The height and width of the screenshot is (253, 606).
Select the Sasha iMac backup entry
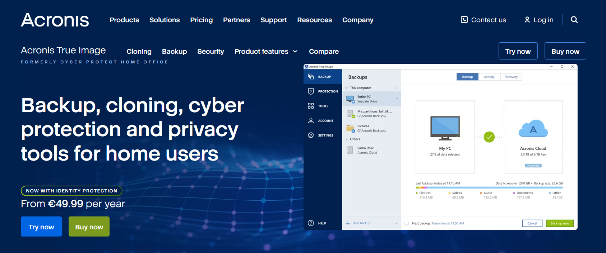[366, 150]
